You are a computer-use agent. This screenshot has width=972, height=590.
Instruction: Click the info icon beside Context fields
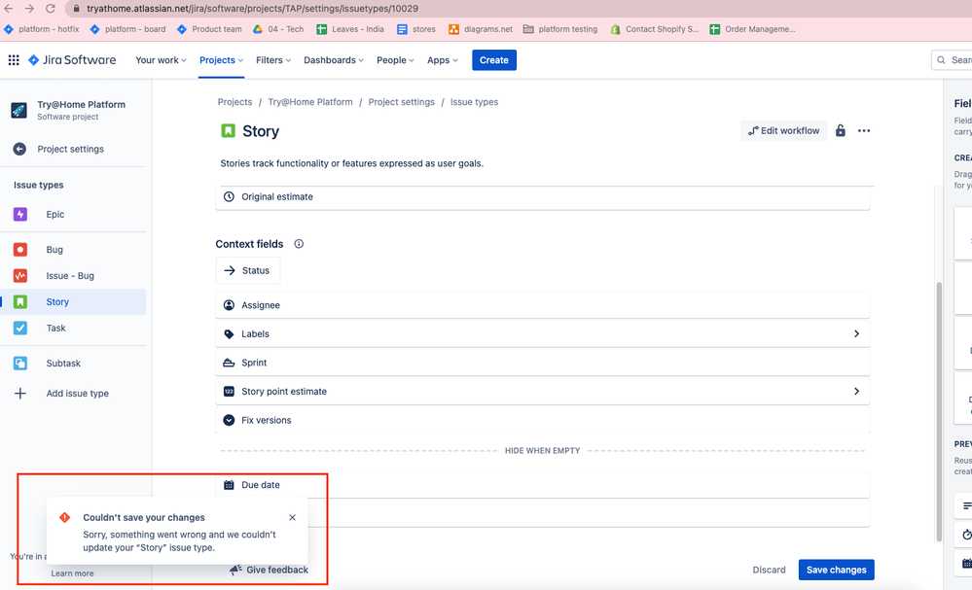point(299,244)
